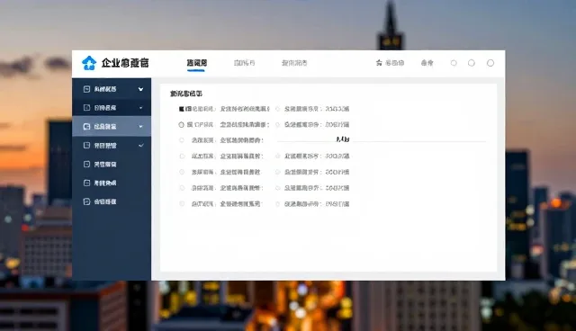Select the right-column radio button in the last row
This screenshot has width=576, height=331.
[278, 203]
